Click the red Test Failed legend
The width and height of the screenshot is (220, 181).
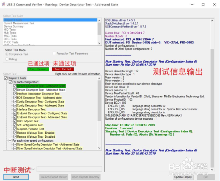click(63, 69)
